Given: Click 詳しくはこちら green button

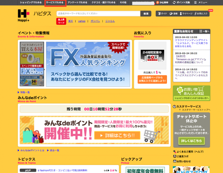Looking at the screenshot, I should (192, 141).
